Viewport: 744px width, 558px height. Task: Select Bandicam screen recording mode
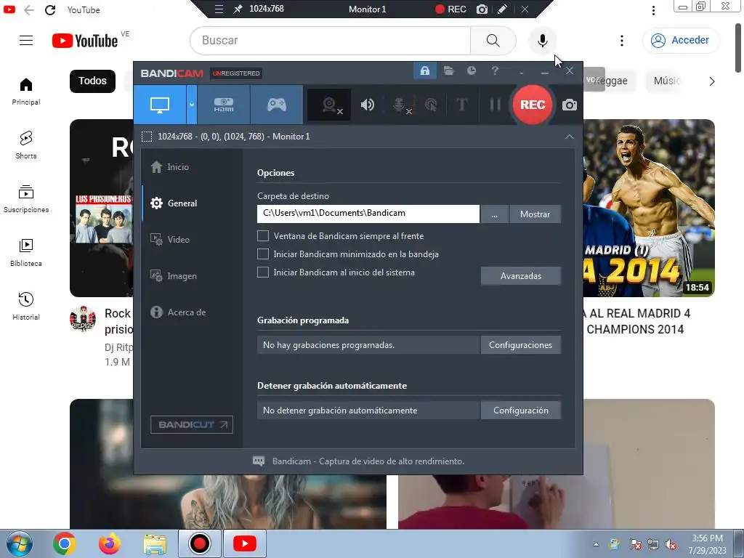160,105
